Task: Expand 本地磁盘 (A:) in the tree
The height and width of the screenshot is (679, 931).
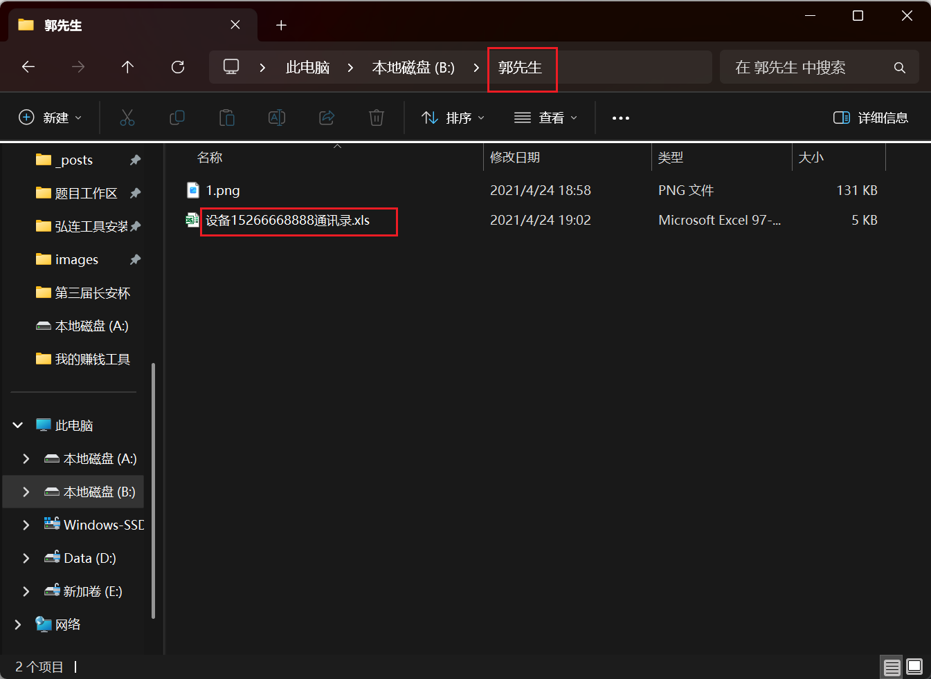Action: 26,458
